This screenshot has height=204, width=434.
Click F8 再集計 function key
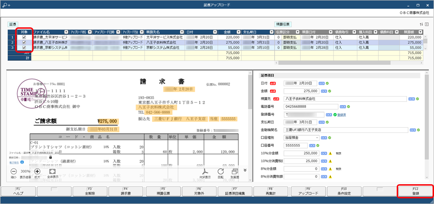pyautogui.click(x=271, y=191)
